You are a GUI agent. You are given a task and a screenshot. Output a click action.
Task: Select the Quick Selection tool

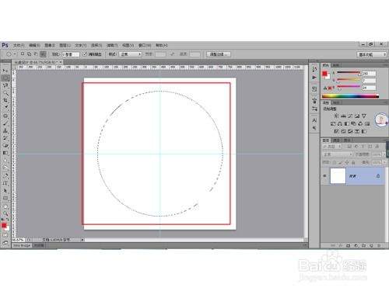click(x=5, y=93)
